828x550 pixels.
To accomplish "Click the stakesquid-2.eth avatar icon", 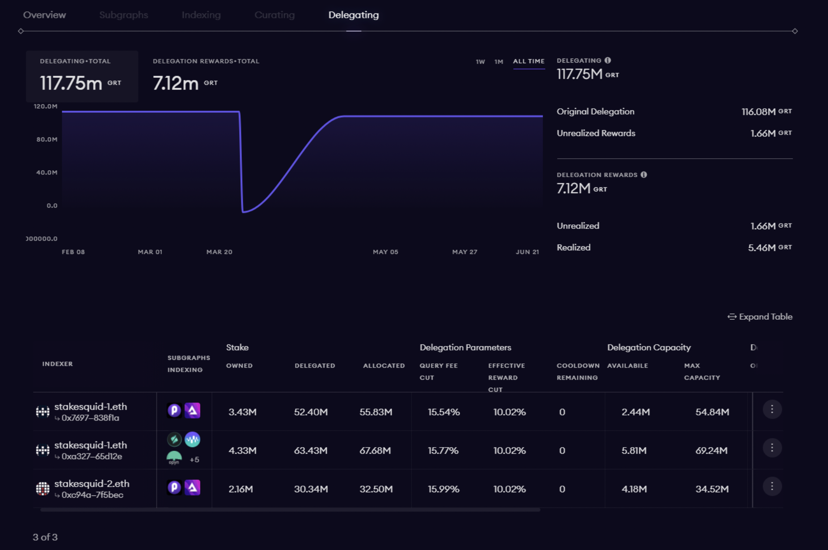I will [42, 489].
